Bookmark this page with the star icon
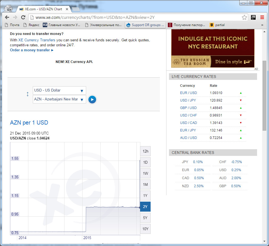Image resolution: width=269 pixels, height=246 pixels. pos(244,17)
